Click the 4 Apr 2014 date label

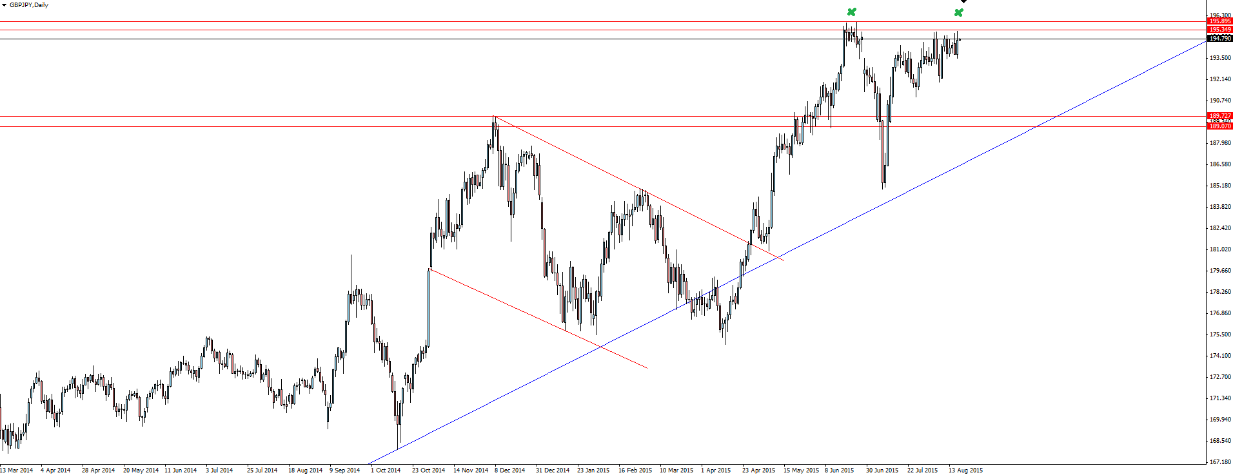pos(55,470)
